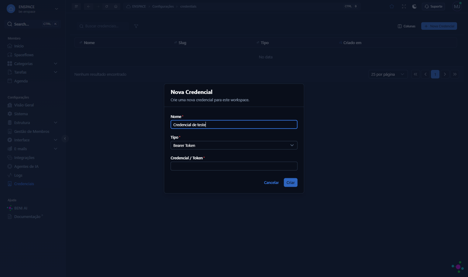Open floating BENI assistant bubble
This screenshot has width=468, height=277.
[x=458, y=267]
